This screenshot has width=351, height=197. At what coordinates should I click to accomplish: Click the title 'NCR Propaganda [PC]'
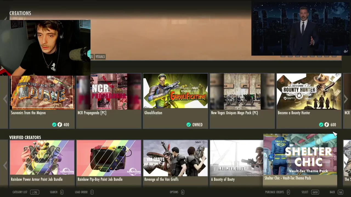[x=92, y=113]
